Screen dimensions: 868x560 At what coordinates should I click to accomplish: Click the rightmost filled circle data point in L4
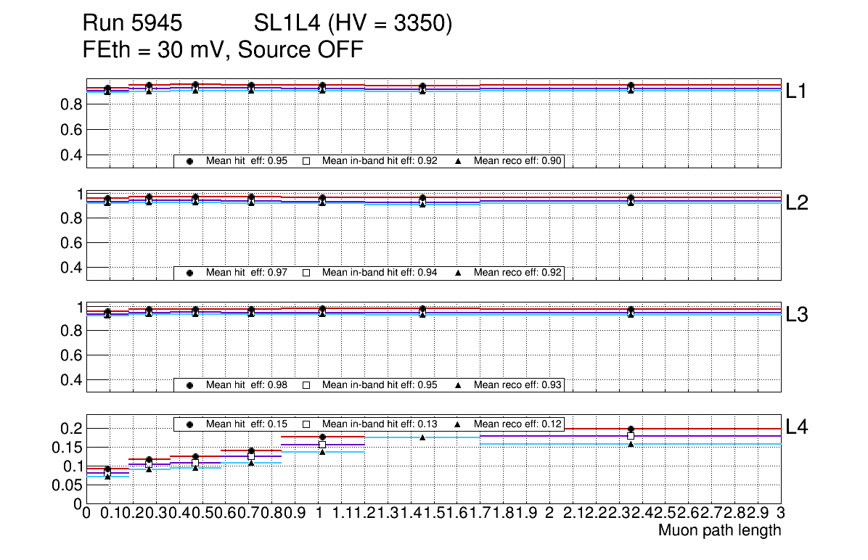click(x=631, y=429)
